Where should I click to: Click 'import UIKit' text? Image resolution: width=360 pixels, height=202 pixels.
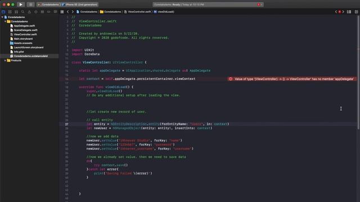[x=83, y=50]
